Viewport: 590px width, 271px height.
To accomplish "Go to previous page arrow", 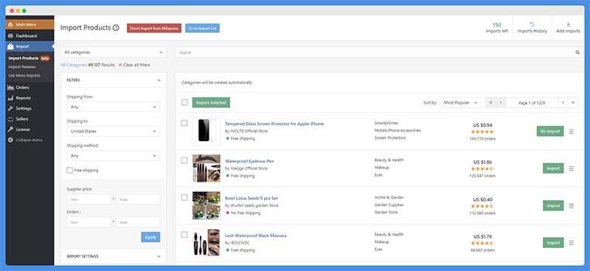I will point(501,102).
